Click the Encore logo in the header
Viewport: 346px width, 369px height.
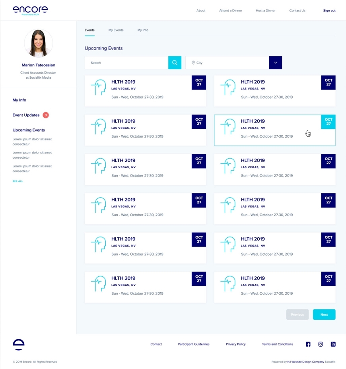coord(30,10)
